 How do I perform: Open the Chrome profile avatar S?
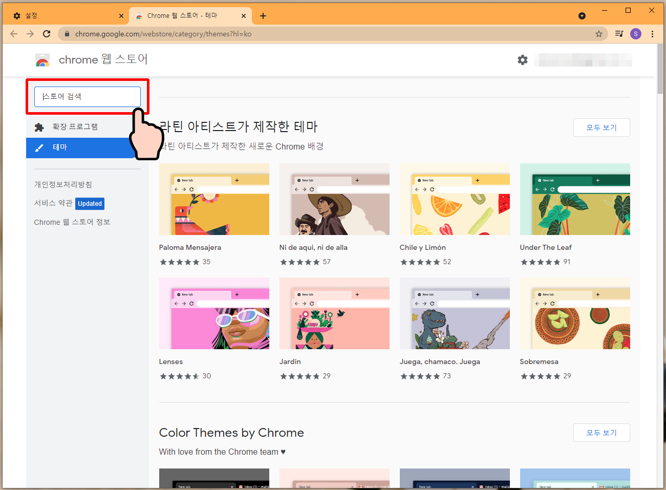click(x=636, y=34)
